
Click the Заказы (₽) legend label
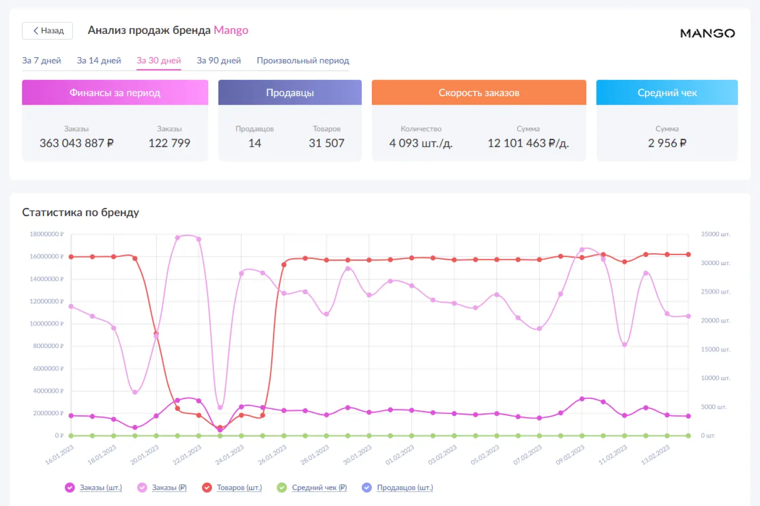coord(169,488)
